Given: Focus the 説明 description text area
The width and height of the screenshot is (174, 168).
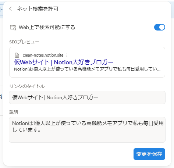Looking at the screenshot, I should [x=87, y=130].
